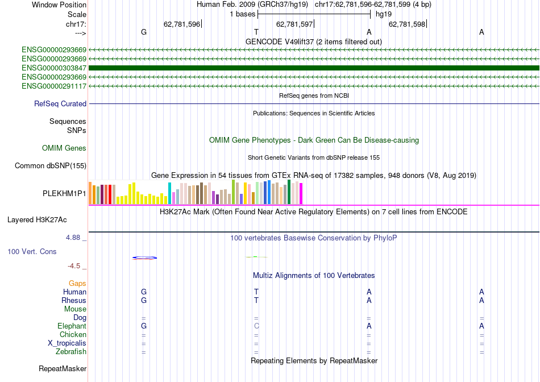Click base T in the reference sequence row
The height and width of the screenshot is (382, 540).
[256, 32]
